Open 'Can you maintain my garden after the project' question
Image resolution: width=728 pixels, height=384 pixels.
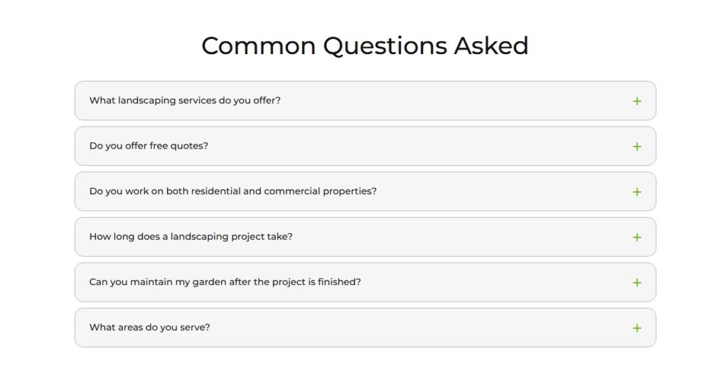click(x=225, y=282)
